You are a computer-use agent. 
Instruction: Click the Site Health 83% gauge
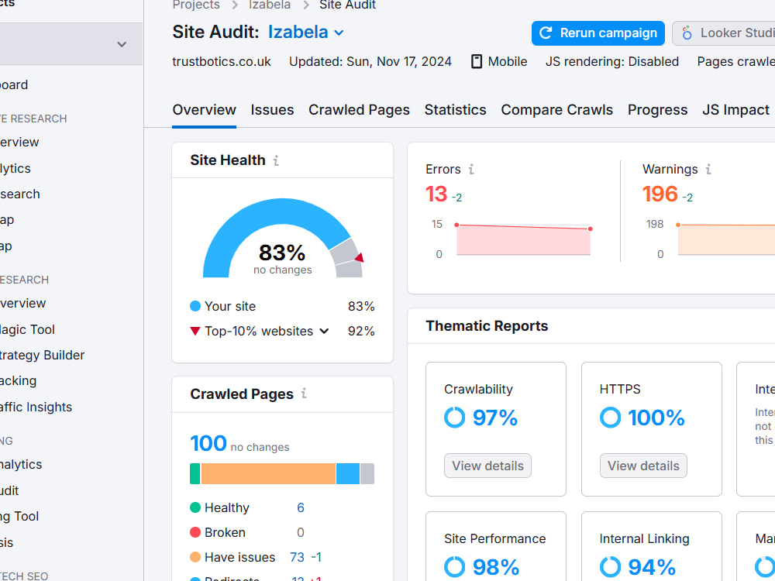pyautogui.click(x=283, y=238)
